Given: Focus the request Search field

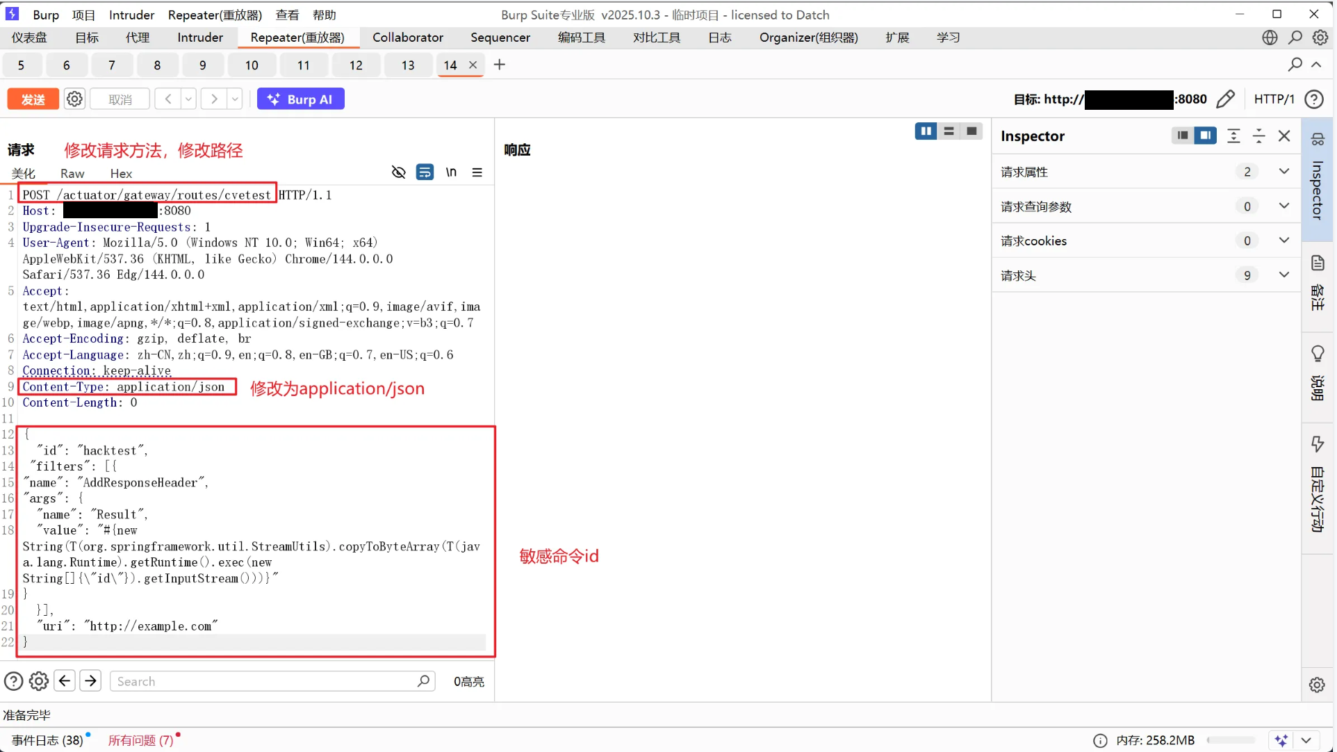Looking at the screenshot, I should (x=272, y=681).
